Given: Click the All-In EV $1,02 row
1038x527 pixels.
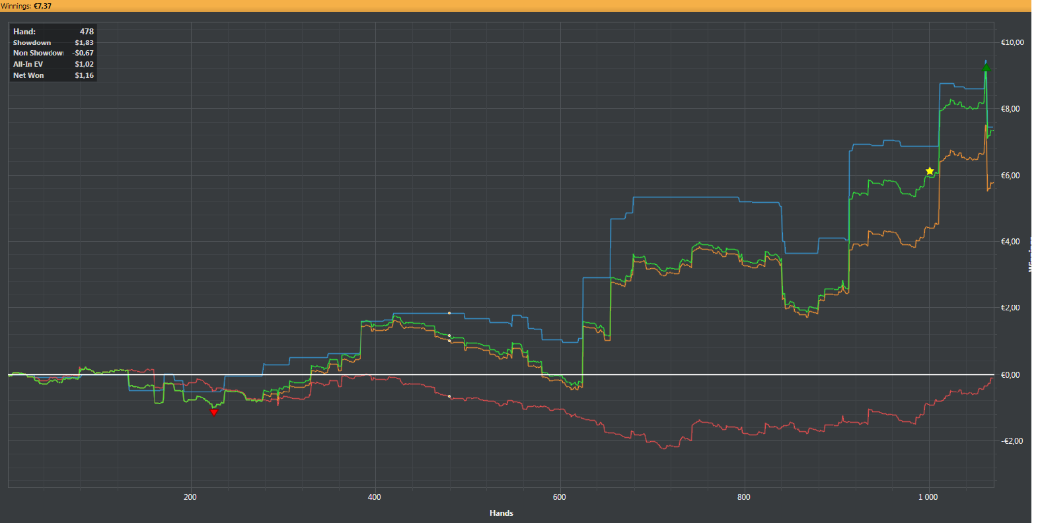Looking at the screenshot, I should (x=54, y=64).
